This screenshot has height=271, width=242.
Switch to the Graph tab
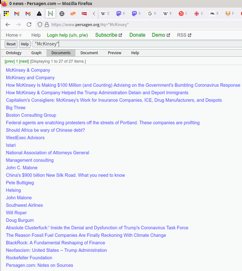point(36,53)
